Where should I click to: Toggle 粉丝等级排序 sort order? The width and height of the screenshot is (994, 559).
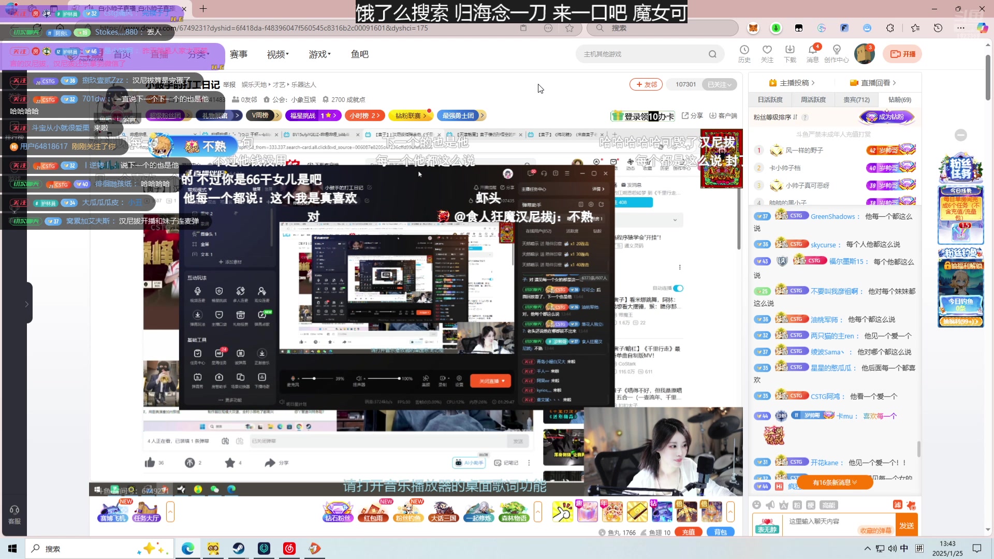[x=776, y=117]
